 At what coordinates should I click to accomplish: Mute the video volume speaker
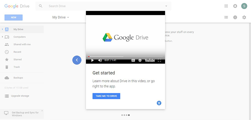tap(100, 60)
